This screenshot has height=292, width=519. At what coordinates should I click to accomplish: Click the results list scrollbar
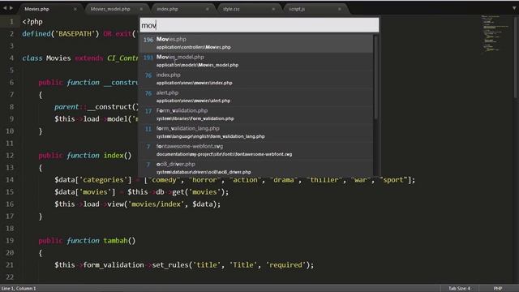(x=375, y=77)
